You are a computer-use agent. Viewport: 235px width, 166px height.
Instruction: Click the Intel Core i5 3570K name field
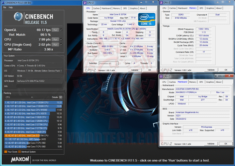click(x=118, y=15)
